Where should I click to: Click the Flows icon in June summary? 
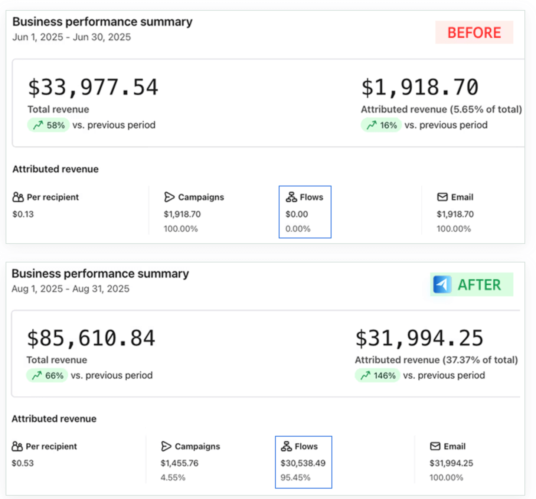pyautogui.click(x=291, y=197)
